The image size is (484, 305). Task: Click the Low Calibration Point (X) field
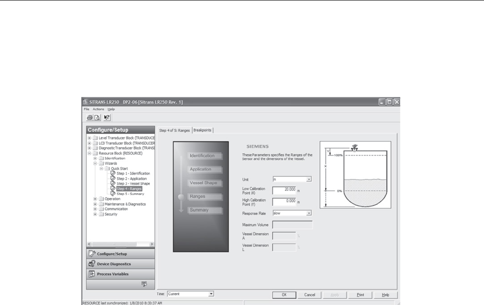[x=284, y=190]
